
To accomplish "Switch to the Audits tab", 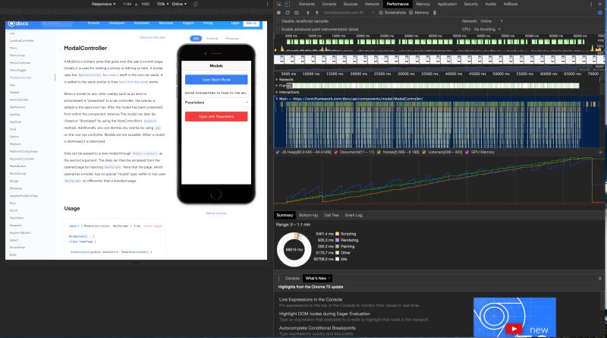I will 490,4.
